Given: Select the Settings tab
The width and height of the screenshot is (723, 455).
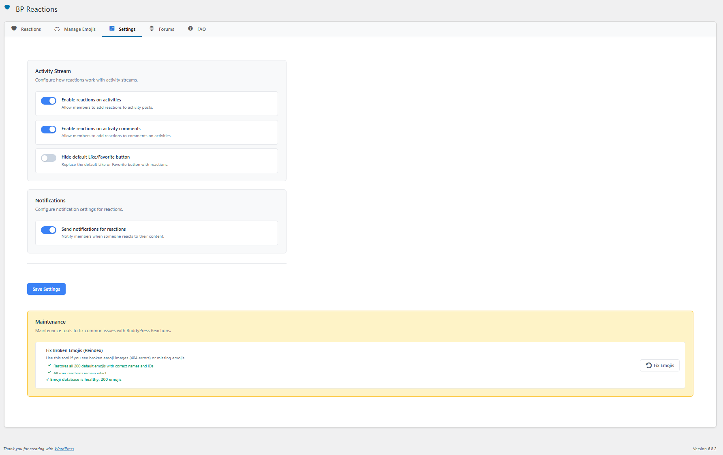Looking at the screenshot, I should coord(122,29).
